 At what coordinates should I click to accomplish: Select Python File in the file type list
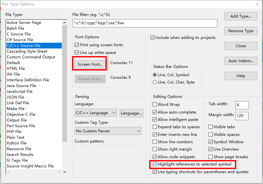click(x=17, y=143)
